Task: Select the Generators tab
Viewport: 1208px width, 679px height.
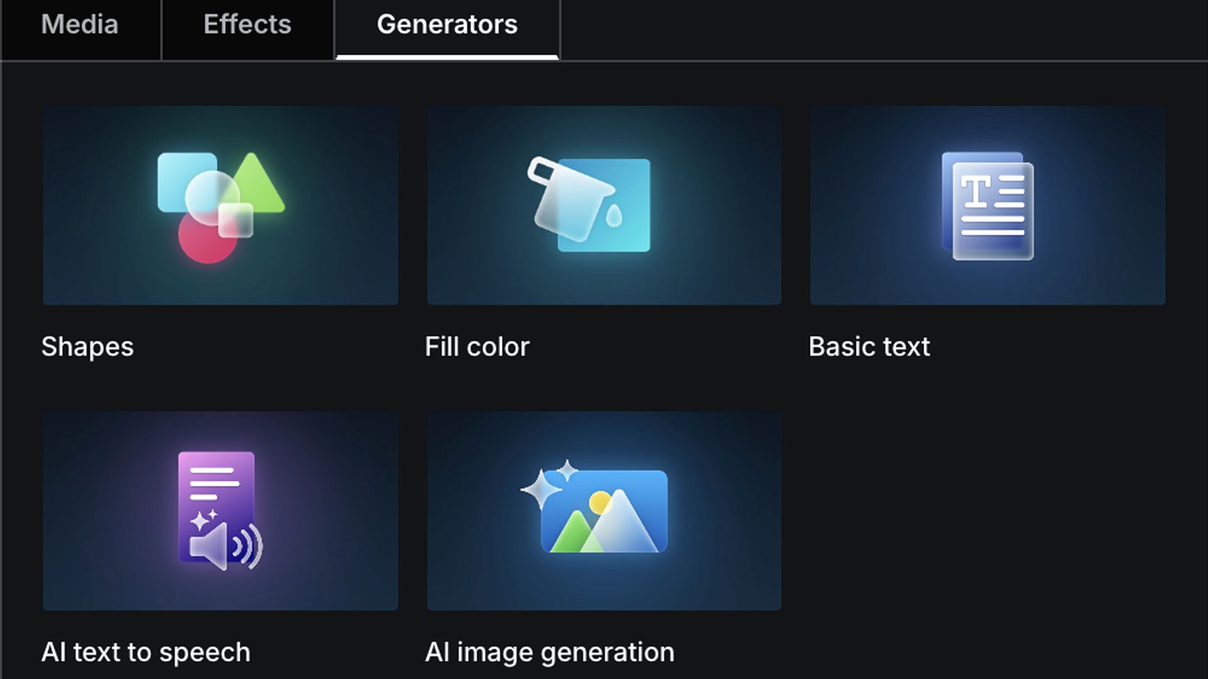Action: (447, 25)
